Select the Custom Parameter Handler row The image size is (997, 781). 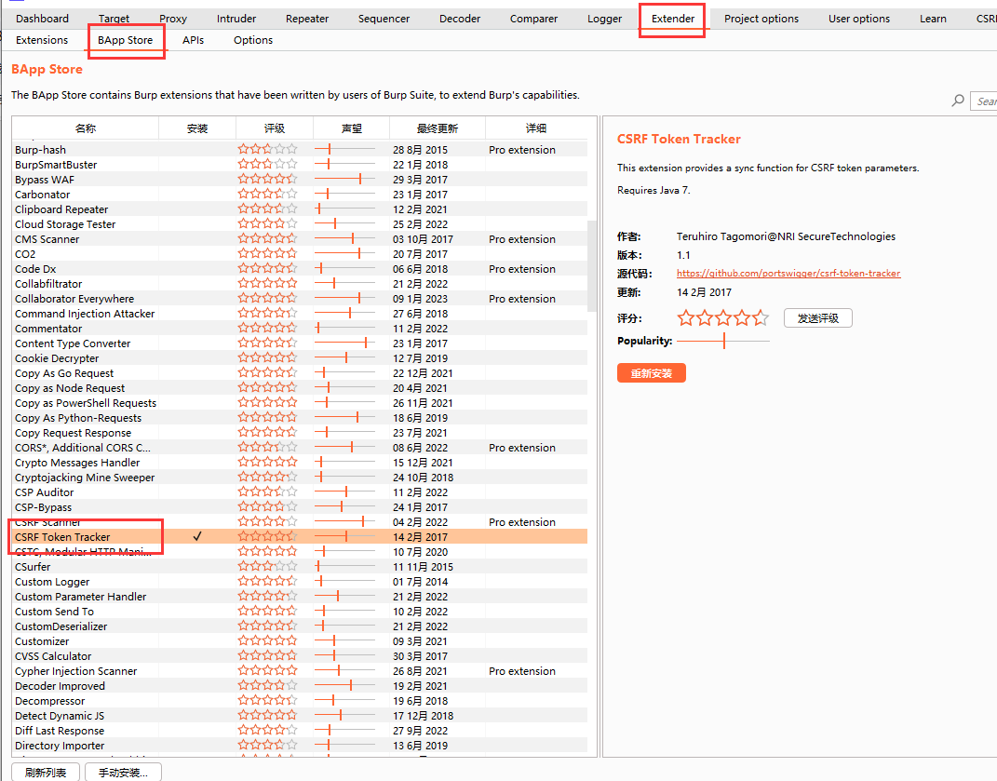(300, 597)
